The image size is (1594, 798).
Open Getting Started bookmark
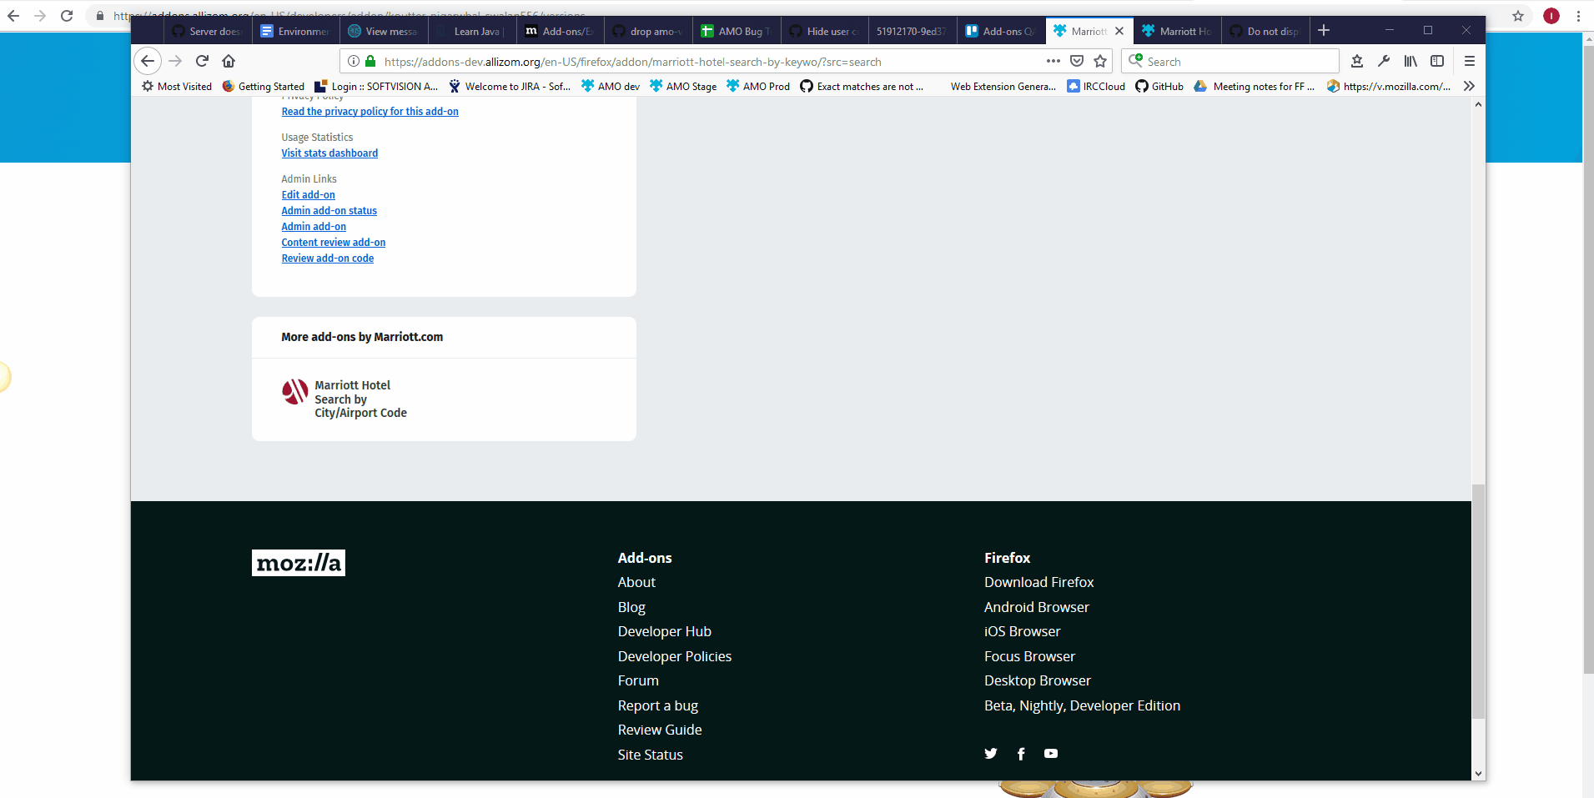264,86
